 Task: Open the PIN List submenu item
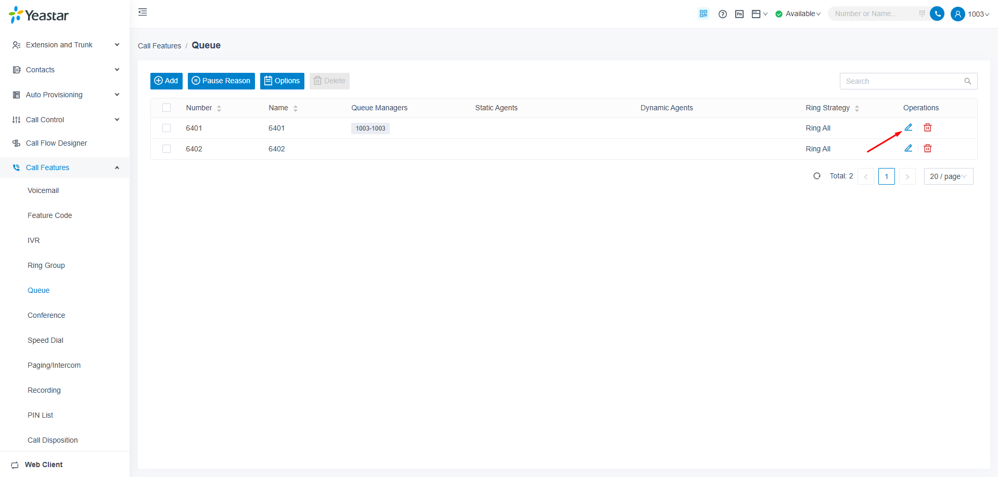click(41, 415)
